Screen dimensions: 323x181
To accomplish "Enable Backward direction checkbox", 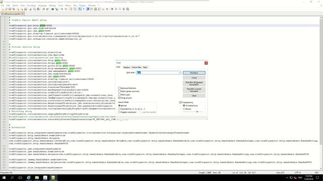I will 119,88.
